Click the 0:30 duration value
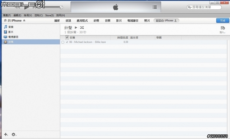The width and height of the screenshot is (230, 139). coord(126,42)
